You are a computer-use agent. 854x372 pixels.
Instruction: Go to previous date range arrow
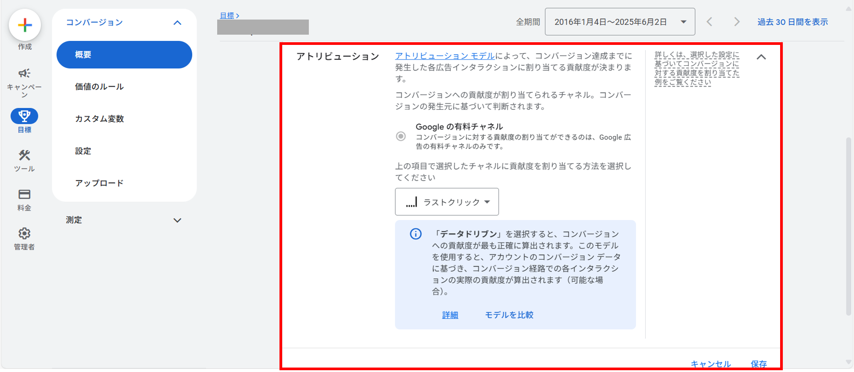710,22
